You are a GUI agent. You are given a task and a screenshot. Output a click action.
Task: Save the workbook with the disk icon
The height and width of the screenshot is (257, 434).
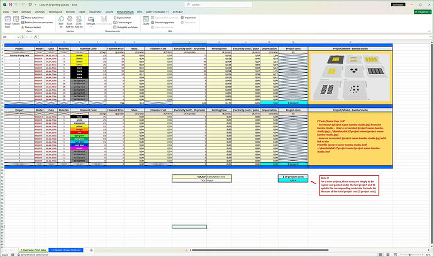[10, 4]
